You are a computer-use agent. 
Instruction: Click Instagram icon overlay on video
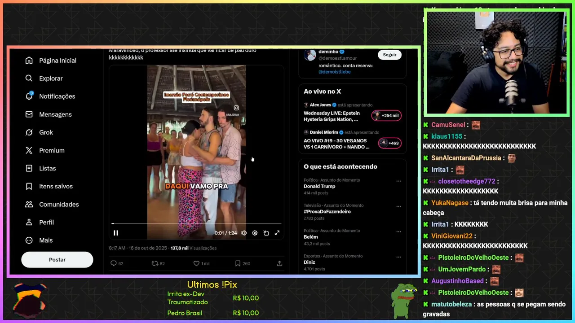(x=236, y=108)
